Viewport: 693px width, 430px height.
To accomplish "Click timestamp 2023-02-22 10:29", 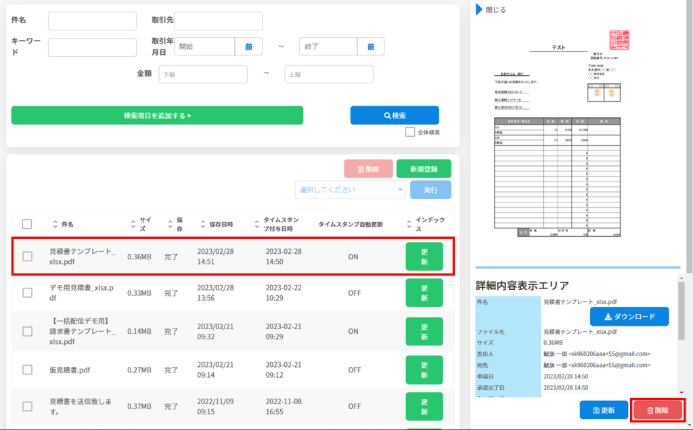I will pos(284,293).
